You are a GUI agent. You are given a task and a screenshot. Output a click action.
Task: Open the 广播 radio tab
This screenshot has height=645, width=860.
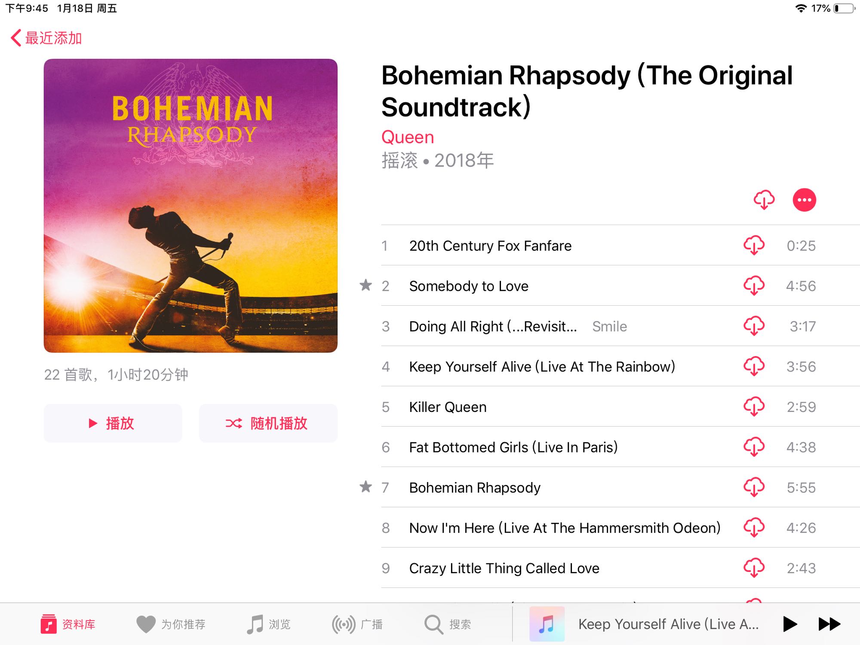[358, 624]
